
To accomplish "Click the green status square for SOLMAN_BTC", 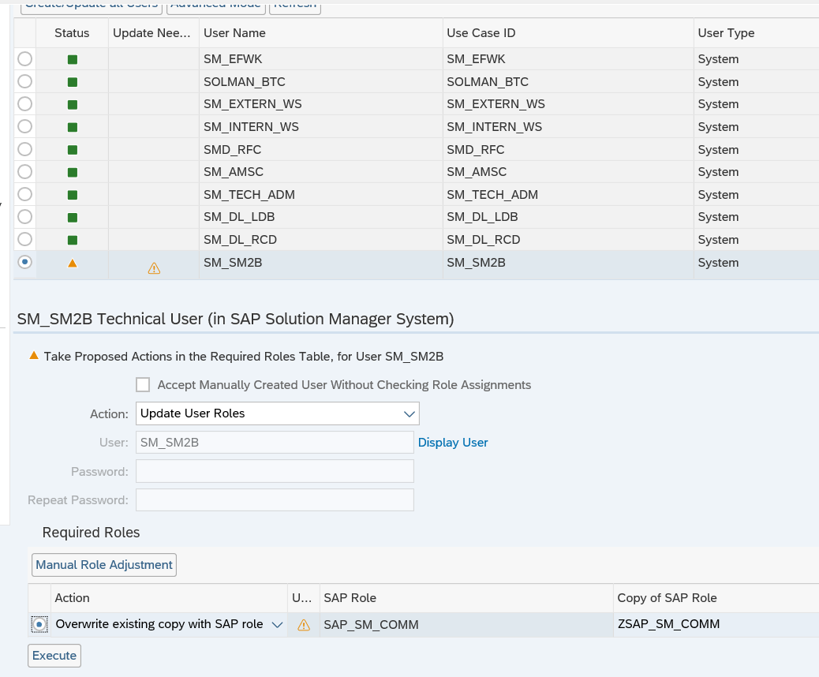I will (x=73, y=82).
